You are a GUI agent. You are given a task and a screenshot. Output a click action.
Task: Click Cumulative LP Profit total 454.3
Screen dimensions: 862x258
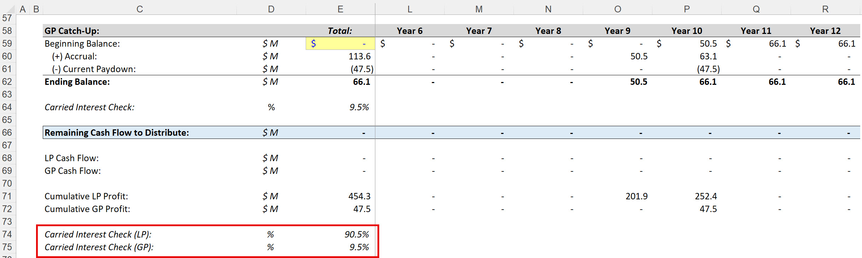(x=359, y=196)
